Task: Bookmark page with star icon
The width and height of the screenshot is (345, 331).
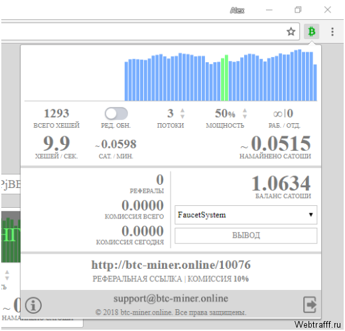Action: click(x=291, y=32)
